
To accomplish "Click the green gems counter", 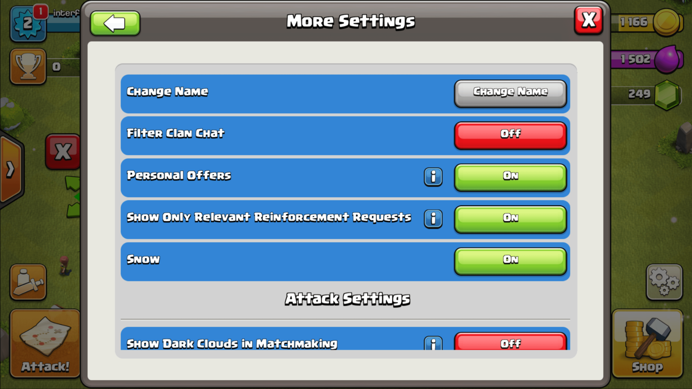I will [x=647, y=95].
